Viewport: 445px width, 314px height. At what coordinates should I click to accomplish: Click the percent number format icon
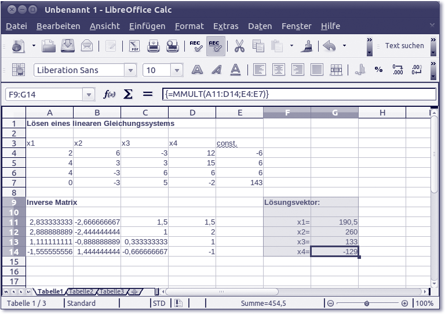378,70
